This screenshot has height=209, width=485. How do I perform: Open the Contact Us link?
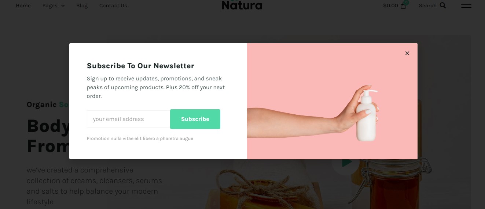[113, 5]
